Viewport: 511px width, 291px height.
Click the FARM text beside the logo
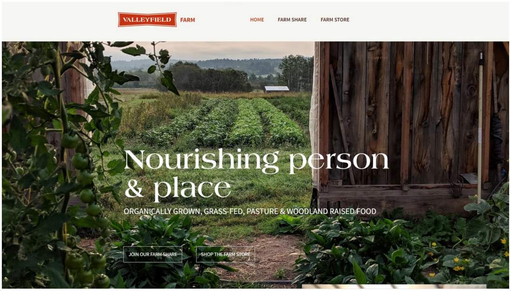188,20
